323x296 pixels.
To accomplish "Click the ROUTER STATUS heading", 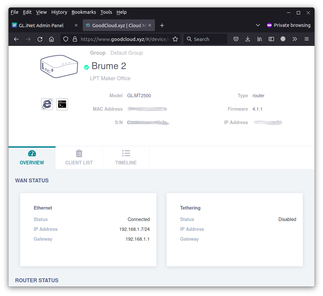I will 37,281.
